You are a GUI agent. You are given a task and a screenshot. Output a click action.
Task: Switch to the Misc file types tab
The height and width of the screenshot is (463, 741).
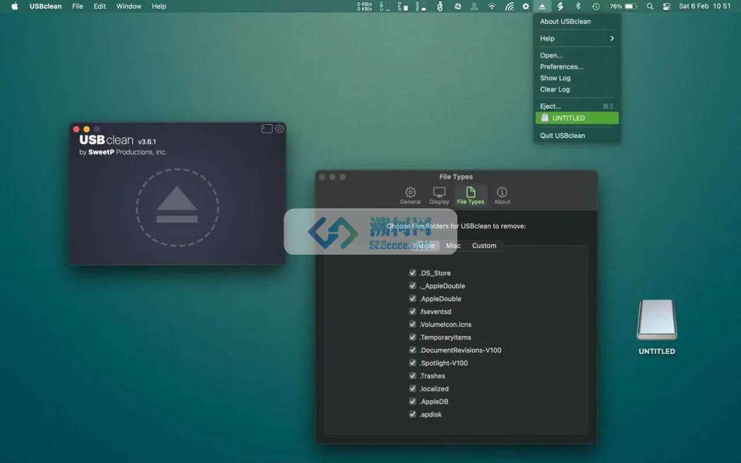pyautogui.click(x=453, y=245)
